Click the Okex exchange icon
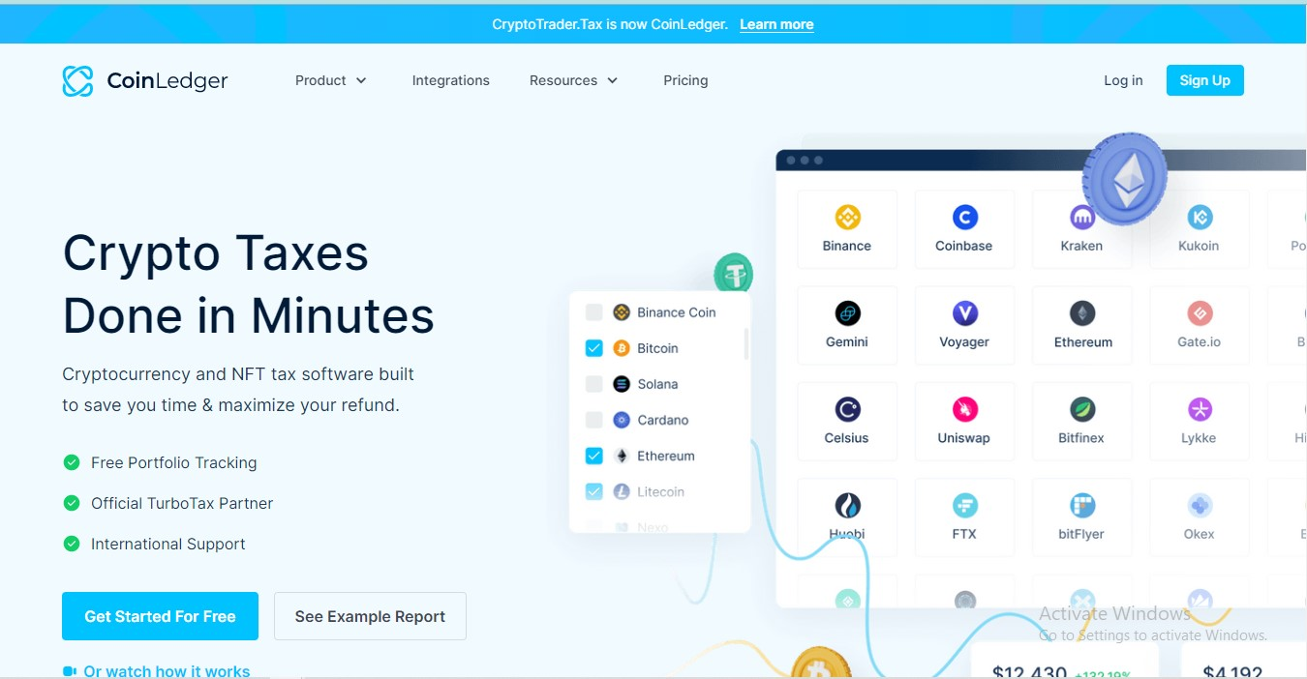1307x679 pixels. 1200,505
